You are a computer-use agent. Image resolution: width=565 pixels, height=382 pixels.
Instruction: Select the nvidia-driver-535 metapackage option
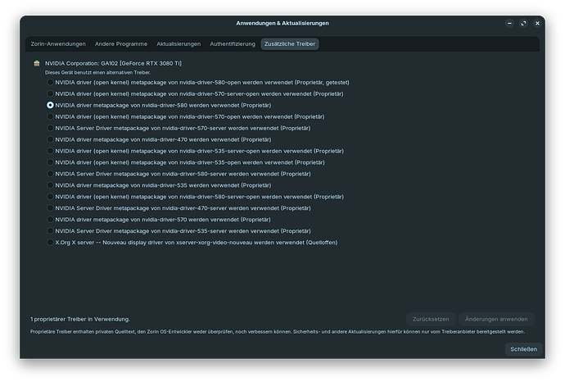tap(51, 185)
